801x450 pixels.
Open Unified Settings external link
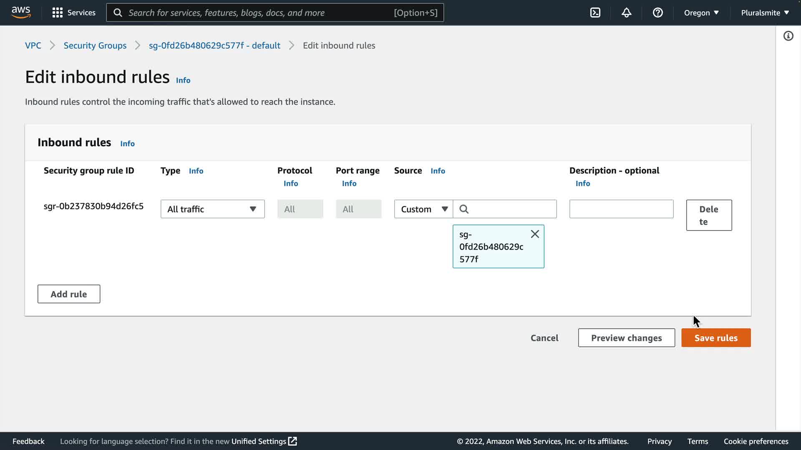coord(264,441)
